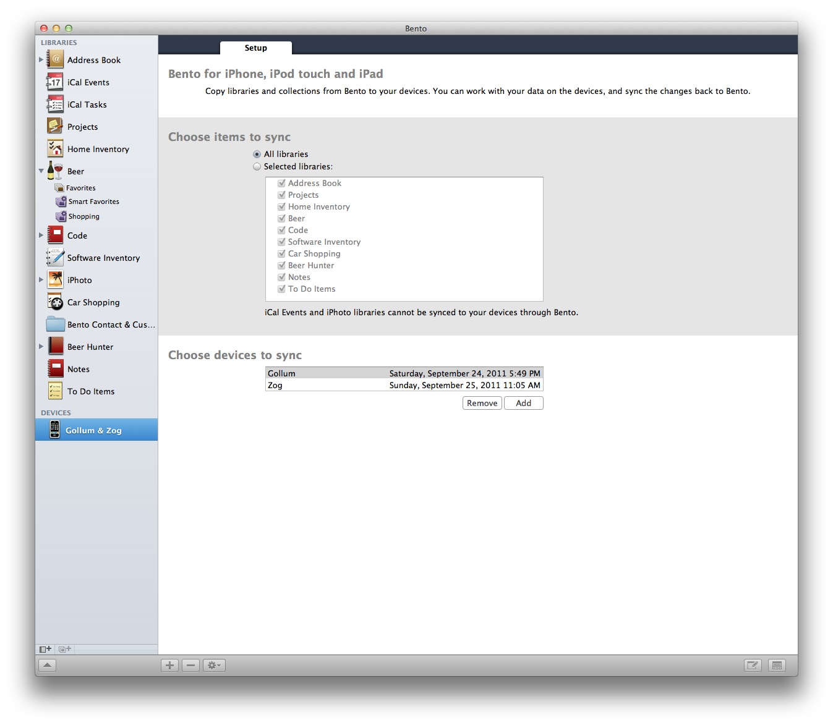Image resolution: width=833 pixels, height=725 pixels.
Task: Select the Beer Hunter library icon
Action: pyautogui.click(x=56, y=347)
